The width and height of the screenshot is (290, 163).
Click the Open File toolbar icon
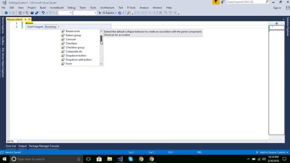[27, 13]
